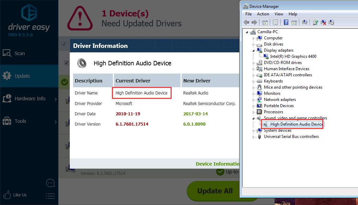This screenshot has height=205, width=358.
Task: Expand the Tools submenu arrow
Action: (x=56, y=122)
